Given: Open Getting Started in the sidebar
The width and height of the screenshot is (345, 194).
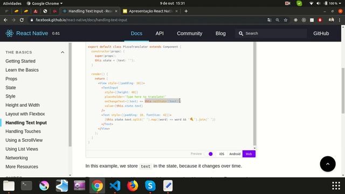Looking at the screenshot, I should 20,61.
